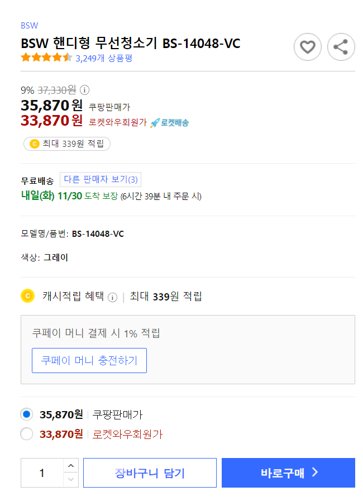Click info icon beside 캐시적립 혜택

(x=112, y=298)
